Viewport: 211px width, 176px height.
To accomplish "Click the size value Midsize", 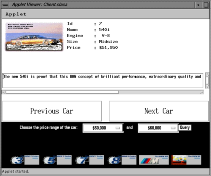I will 108,41.
